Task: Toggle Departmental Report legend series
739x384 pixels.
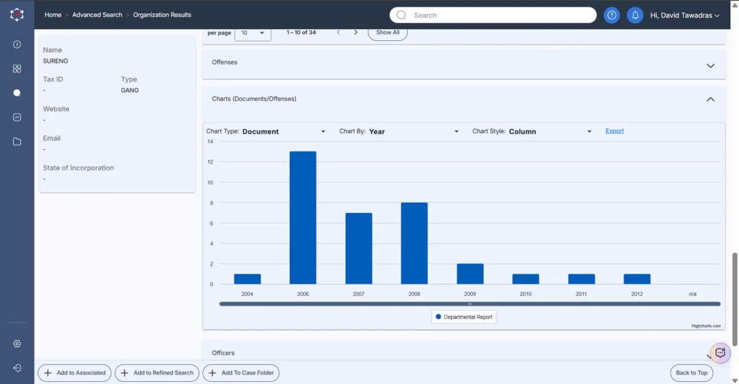Action: 464,317
